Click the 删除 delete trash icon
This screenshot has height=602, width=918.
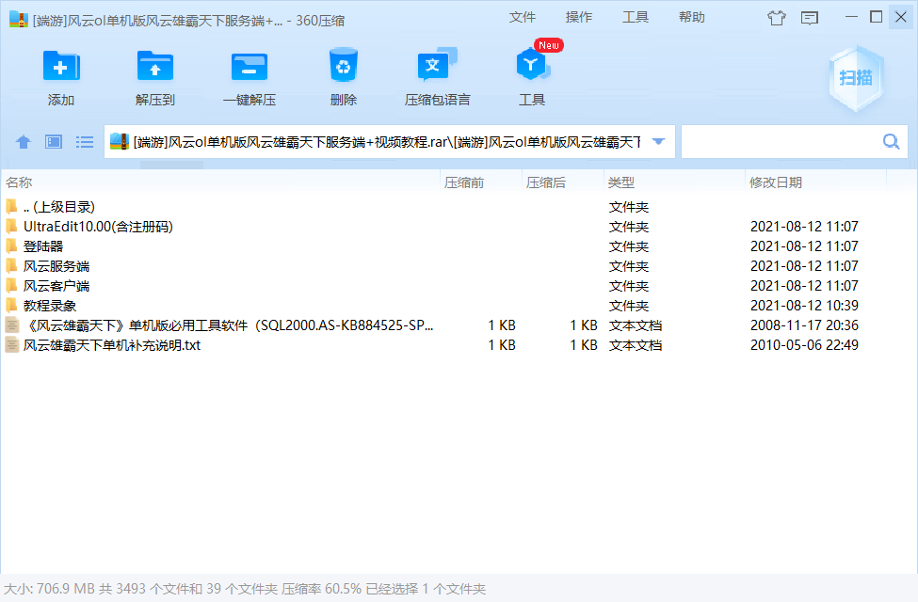[x=343, y=65]
